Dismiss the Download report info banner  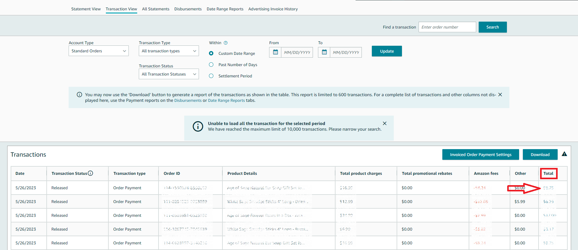pyautogui.click(x=500, y=95)
